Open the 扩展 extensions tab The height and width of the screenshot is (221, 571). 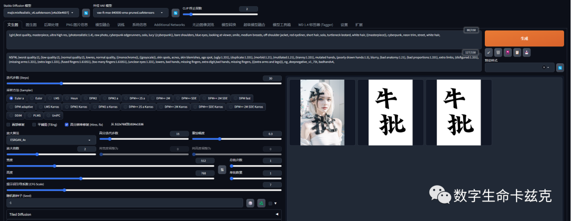(358, 25)
